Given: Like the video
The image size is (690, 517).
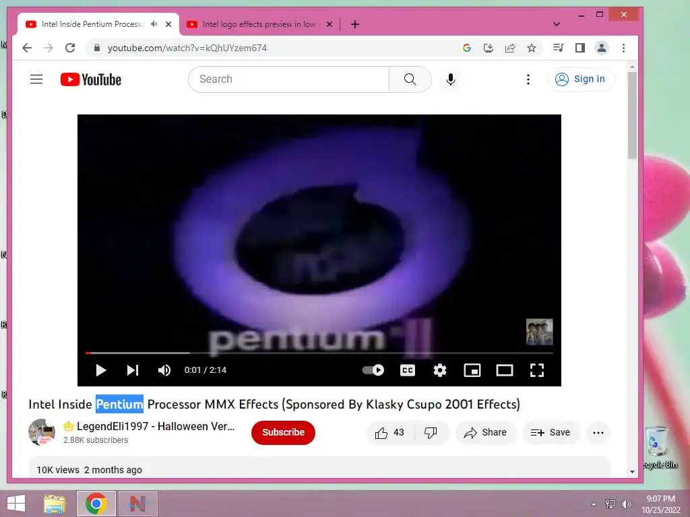Looking at the screenshot, I should [x=390, y=433].
